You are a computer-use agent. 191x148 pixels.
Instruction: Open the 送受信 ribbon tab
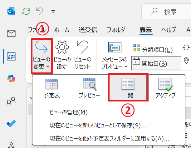tap(88, 30)
